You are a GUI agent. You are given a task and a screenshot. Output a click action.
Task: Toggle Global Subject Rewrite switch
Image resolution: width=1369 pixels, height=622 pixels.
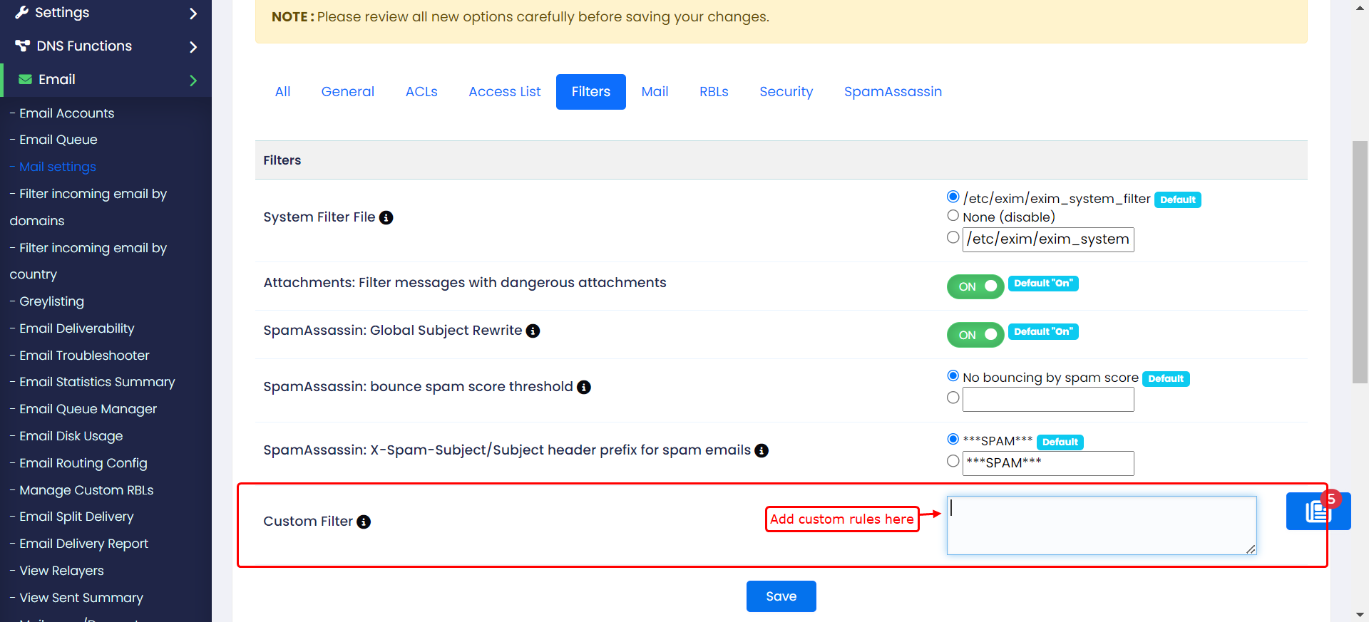click(975, 335)
